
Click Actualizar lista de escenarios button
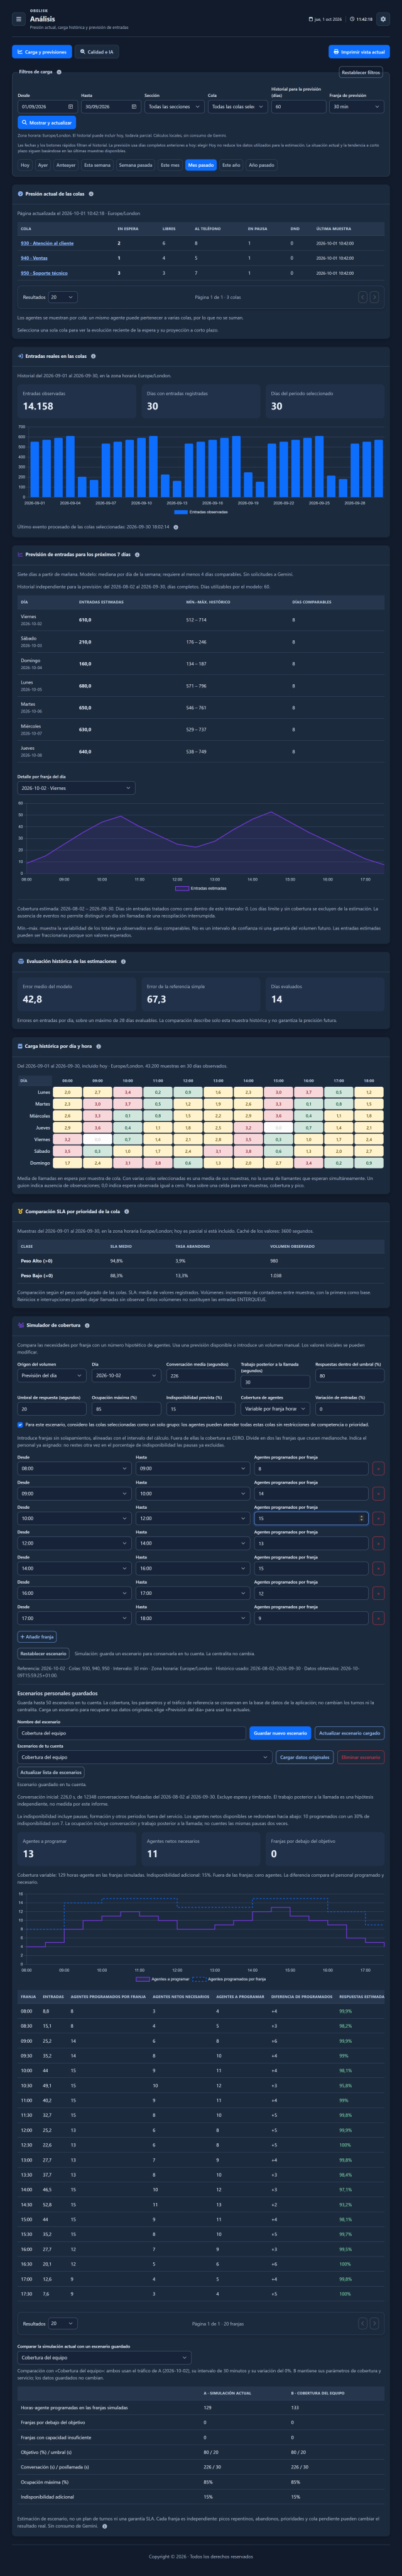[x=51, y=1772]
